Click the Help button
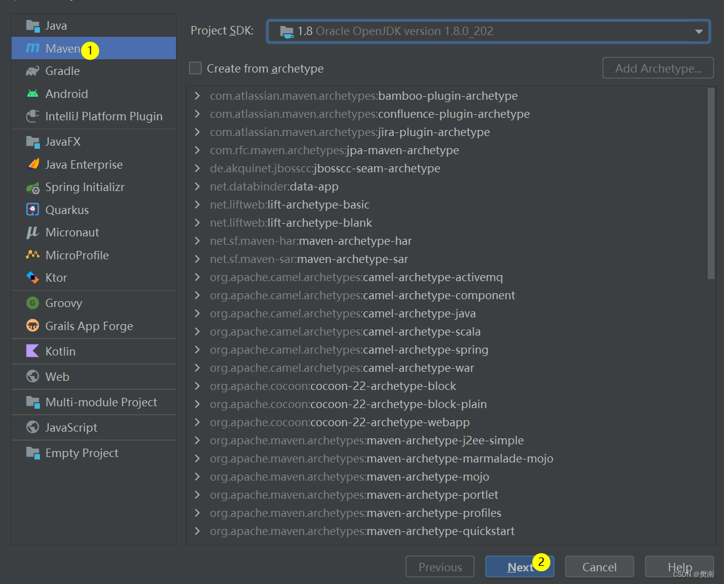This screenshot has height=584, width=724. (679, 566)
